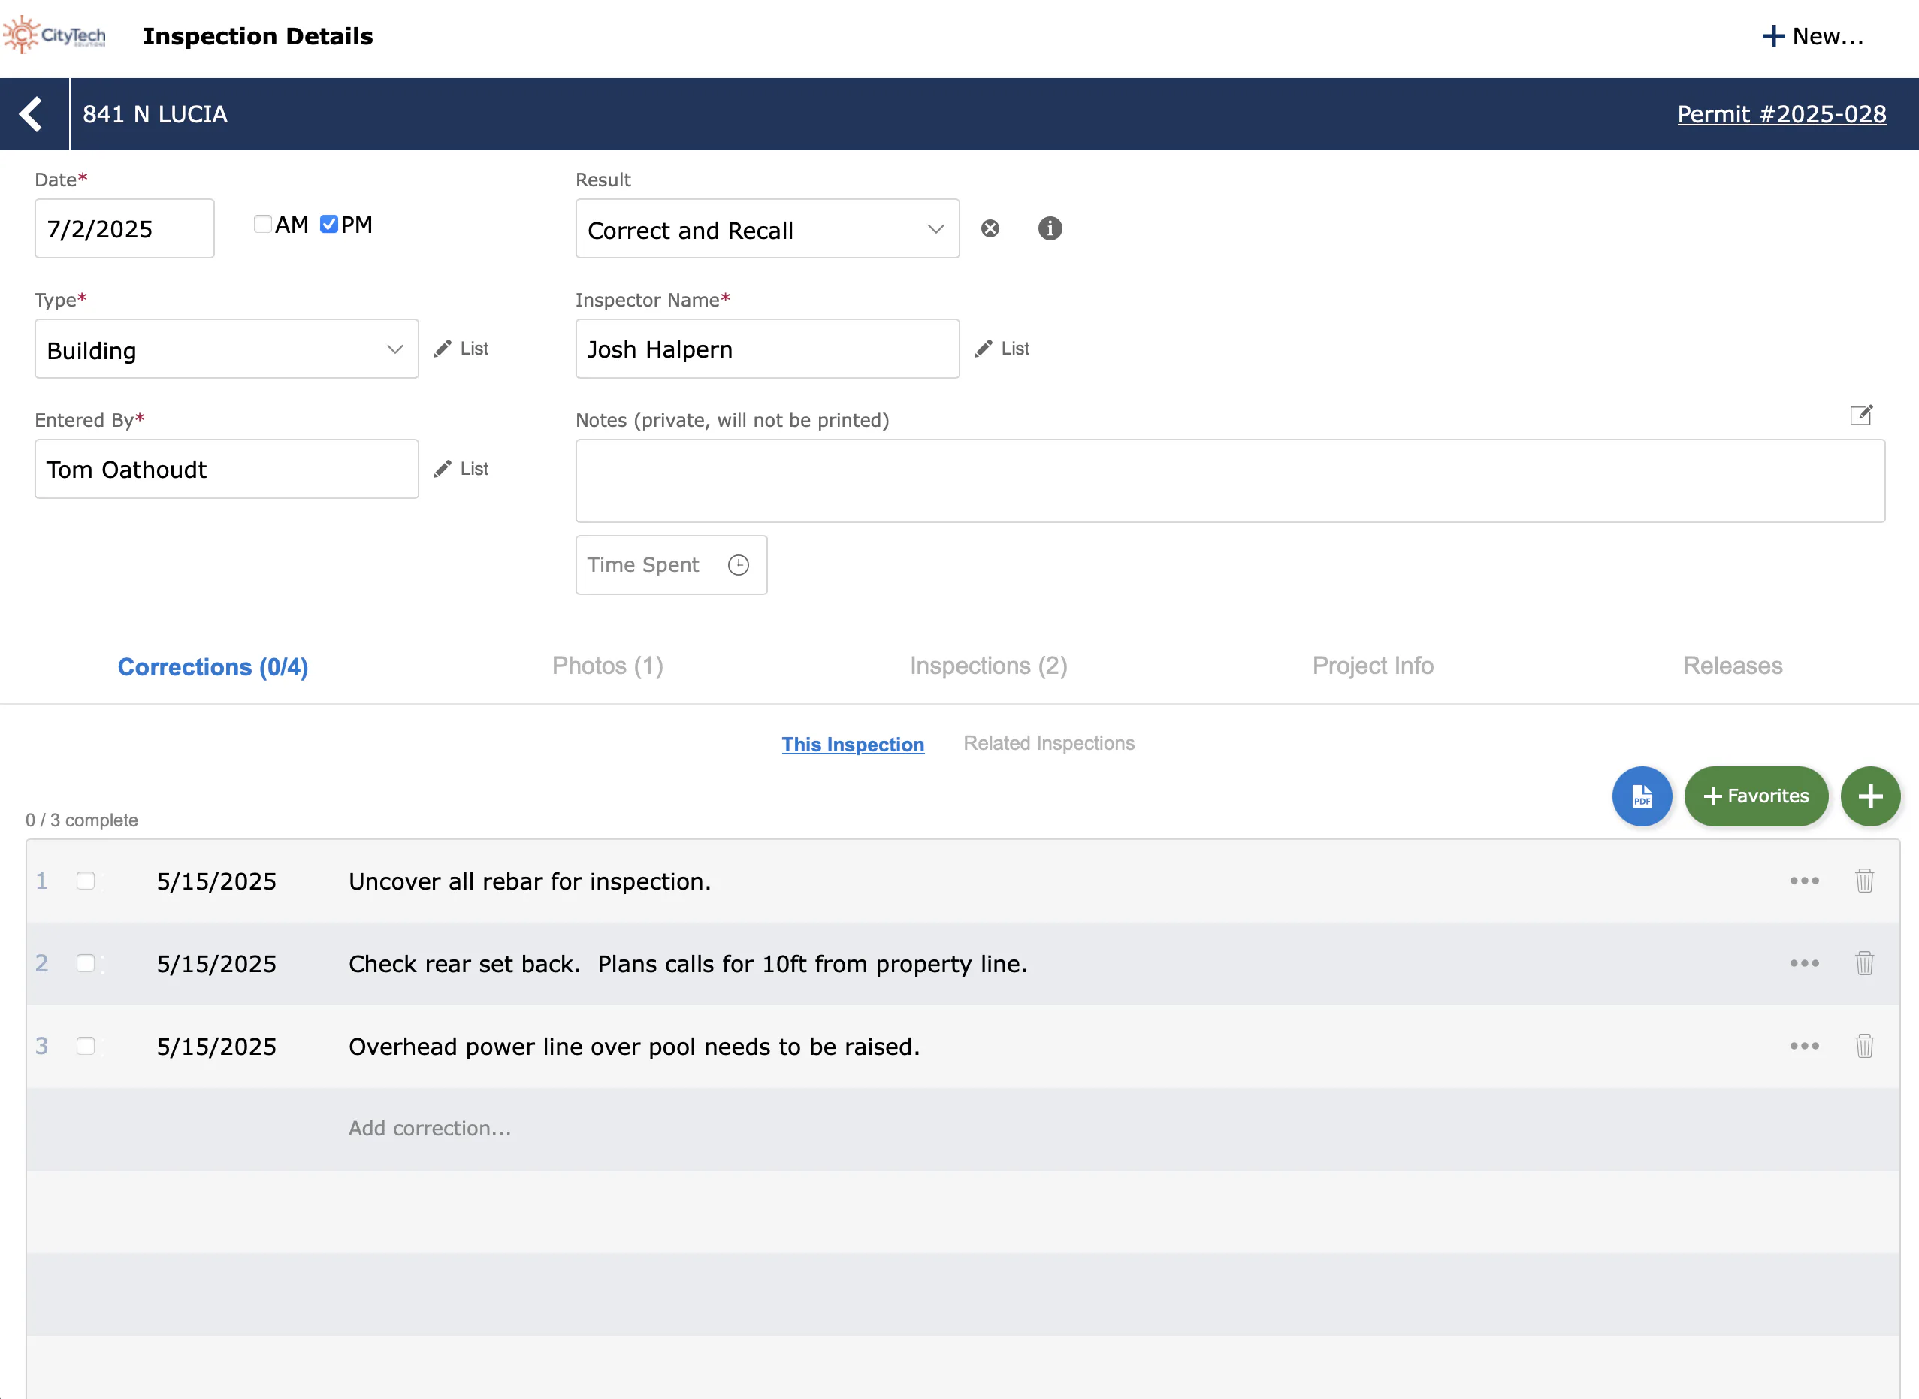Go back using the left chevron arrow
Screen dimensions: 1919x1399
coord(32,114)
